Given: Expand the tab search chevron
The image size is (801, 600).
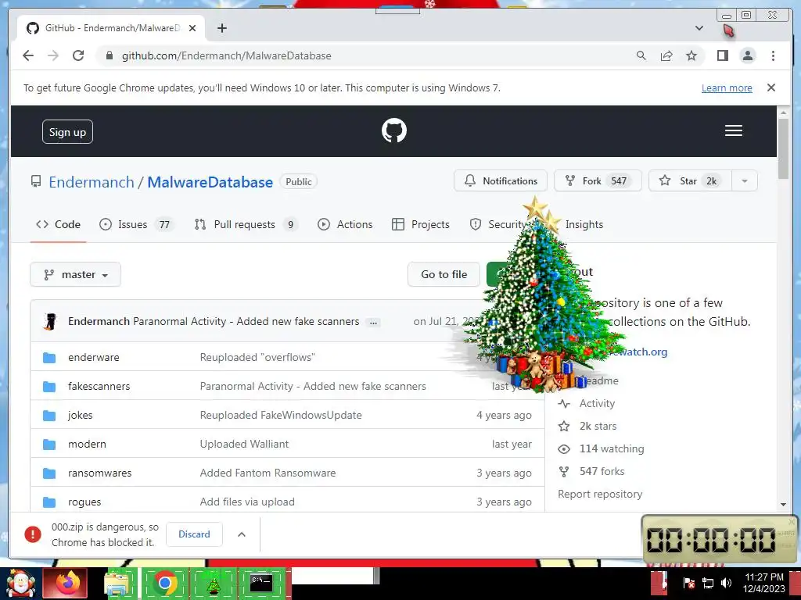Looking at the screenshot, I should pos(699,28).
